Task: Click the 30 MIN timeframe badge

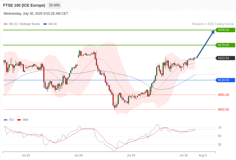Action: [54, 5]
